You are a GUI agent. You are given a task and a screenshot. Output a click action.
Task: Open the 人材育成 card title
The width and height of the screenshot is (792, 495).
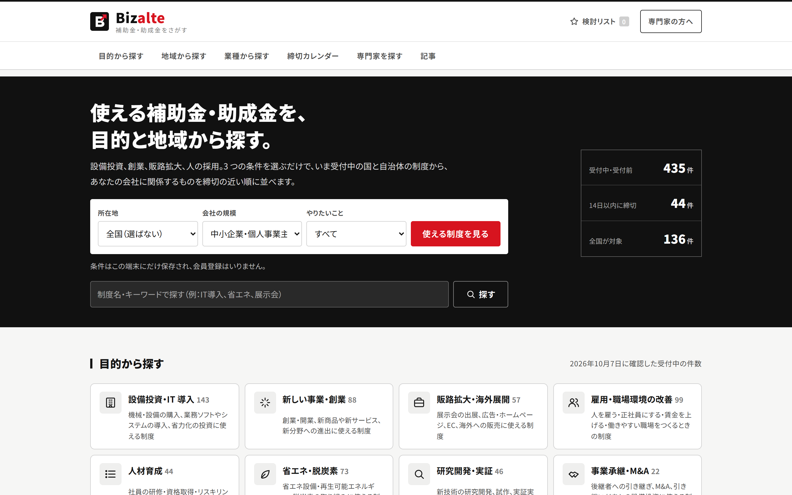pos(145,471)
